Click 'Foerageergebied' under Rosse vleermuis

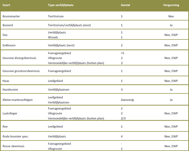pos(59,144)
